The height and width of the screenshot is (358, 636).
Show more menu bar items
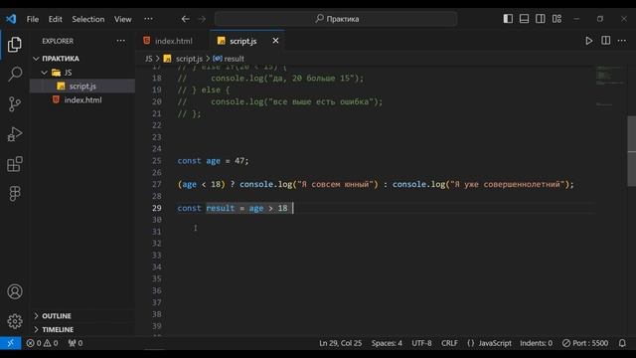pos(148,19)
